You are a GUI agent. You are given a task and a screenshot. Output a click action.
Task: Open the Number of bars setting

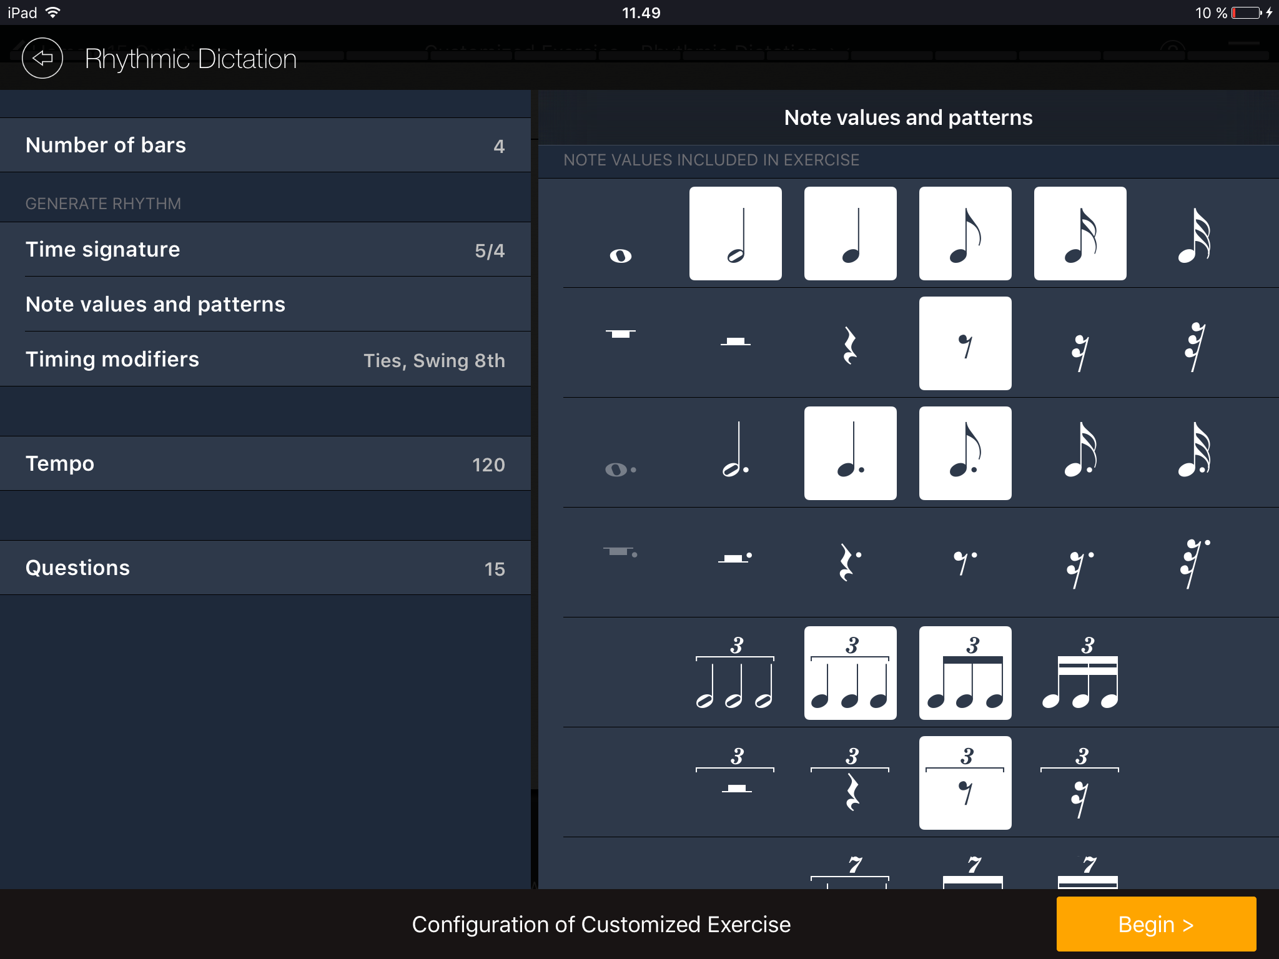coord(265,145)
